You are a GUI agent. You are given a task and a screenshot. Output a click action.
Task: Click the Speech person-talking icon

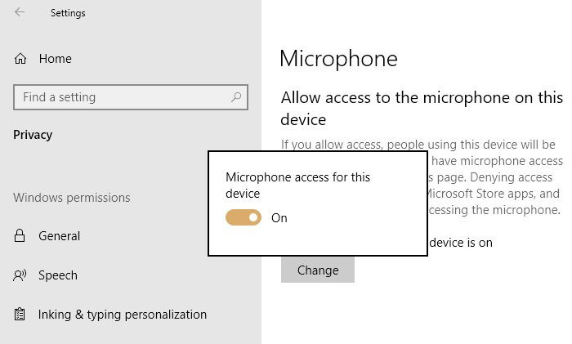point(20,275)
